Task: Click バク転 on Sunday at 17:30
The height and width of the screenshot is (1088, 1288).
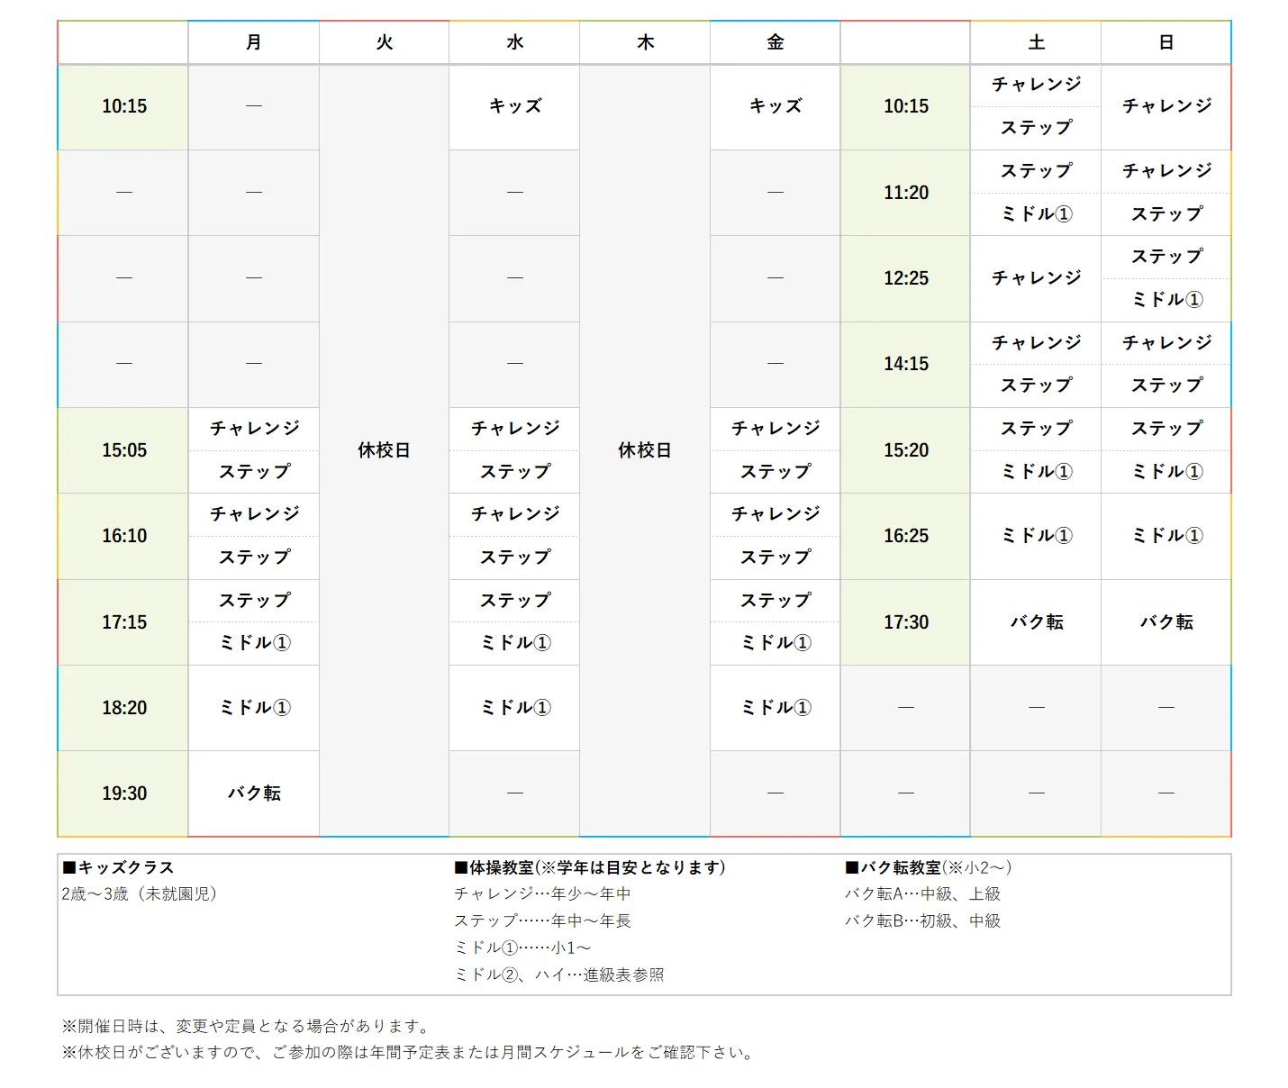Action: [1165, 621]
